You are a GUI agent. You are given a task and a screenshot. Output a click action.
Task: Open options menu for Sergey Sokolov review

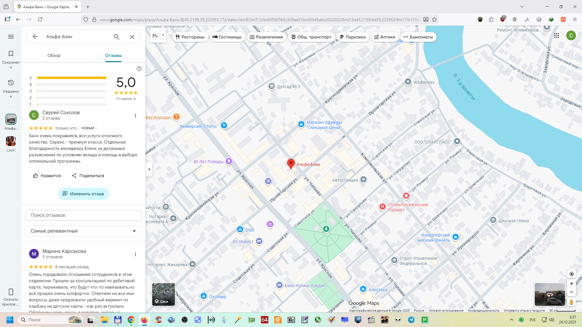coord(135,116)
